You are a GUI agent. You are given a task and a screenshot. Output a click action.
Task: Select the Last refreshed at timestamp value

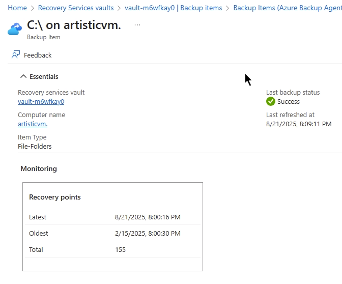pos(299,124)
